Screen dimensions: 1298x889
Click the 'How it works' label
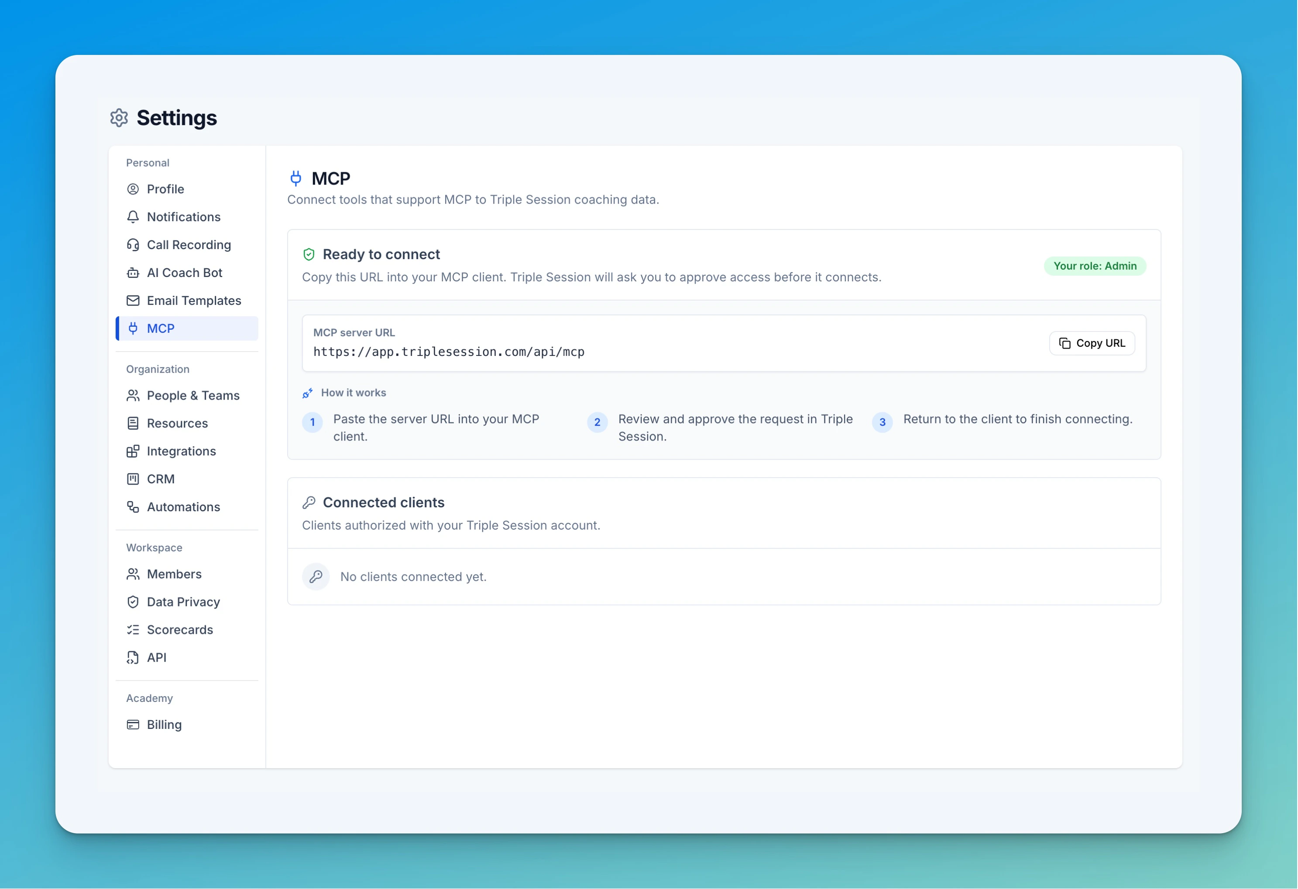click(354, 393)
